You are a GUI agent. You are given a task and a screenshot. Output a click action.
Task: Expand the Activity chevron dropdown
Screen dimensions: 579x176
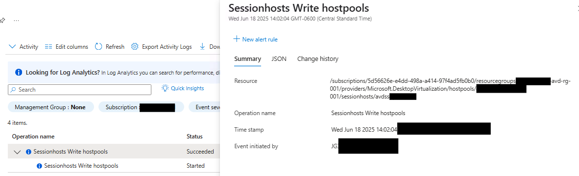(x=12, y=47)
